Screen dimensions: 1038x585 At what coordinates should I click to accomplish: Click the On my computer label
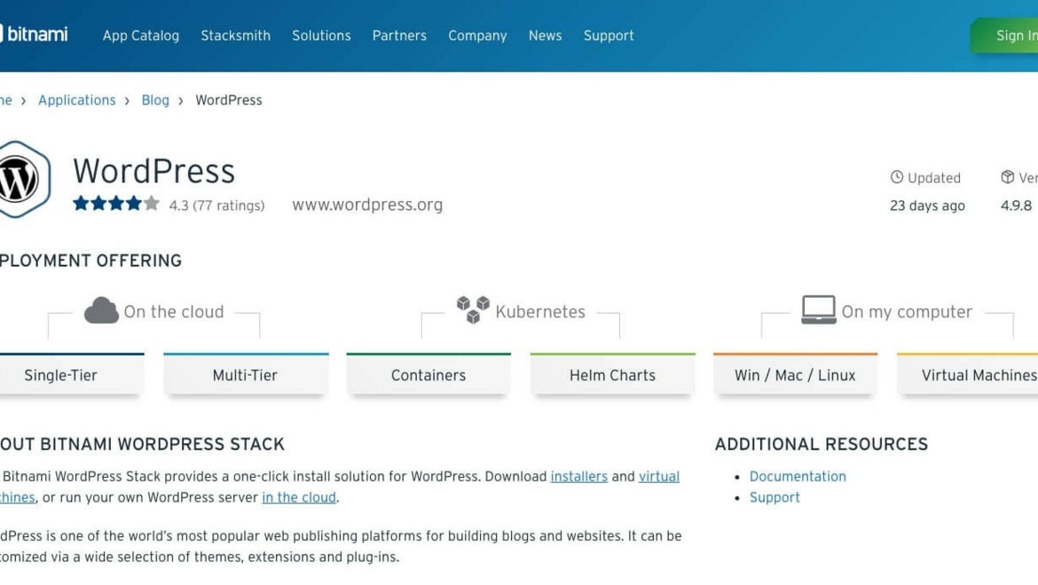[x=907, y=312]
